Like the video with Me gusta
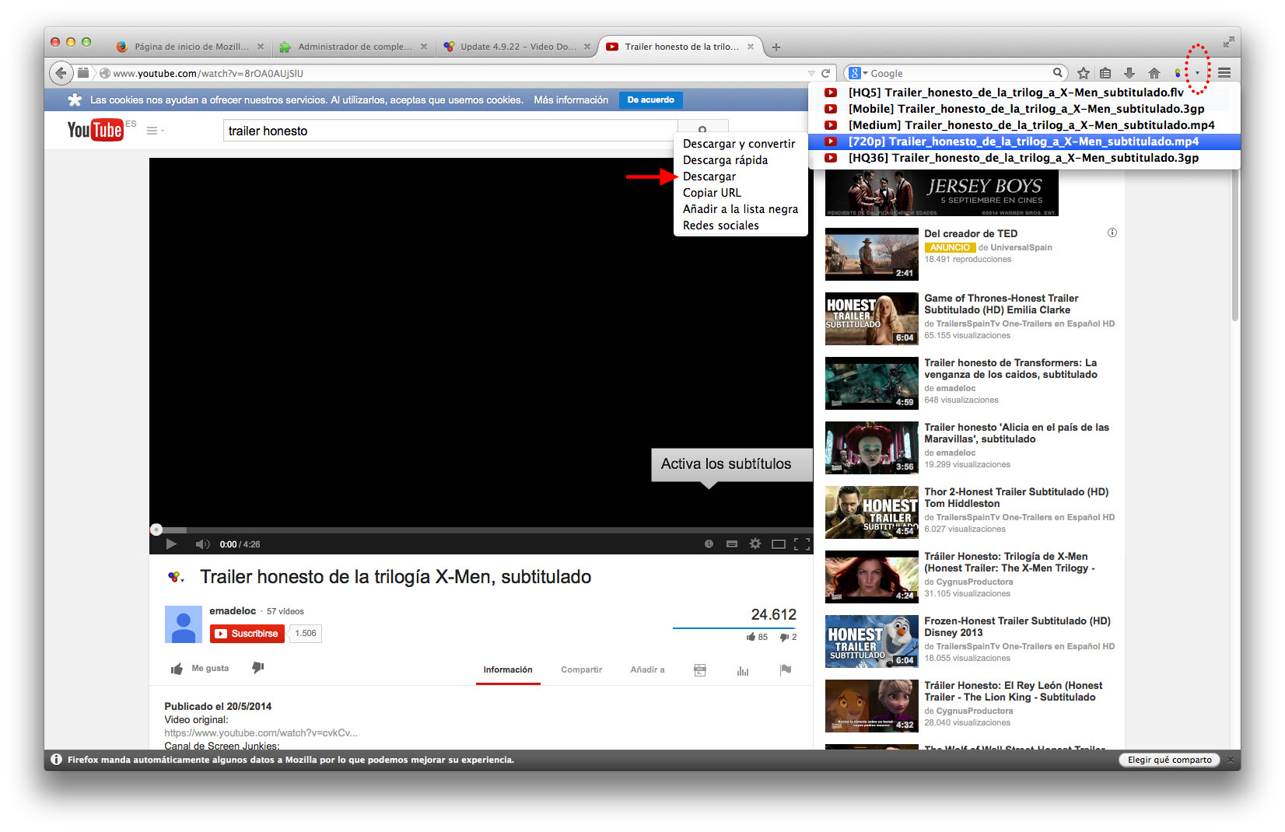Screen dimensions: 1285x832 (x=200, y=669)
